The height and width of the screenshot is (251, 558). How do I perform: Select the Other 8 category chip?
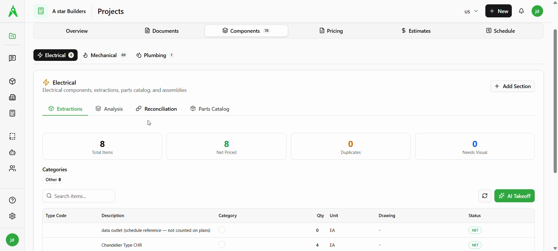coord(53,180)
